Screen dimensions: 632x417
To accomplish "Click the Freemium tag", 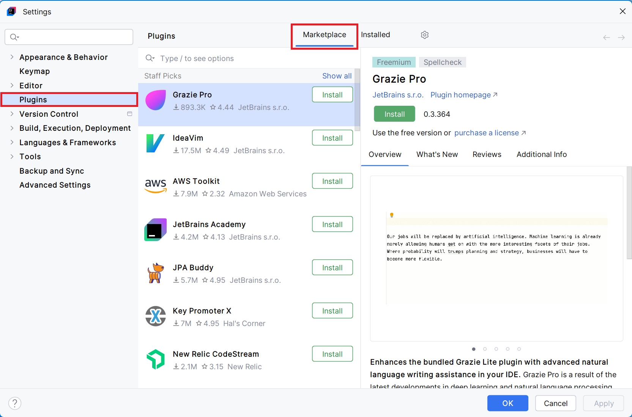I will [x=394, y=62].
